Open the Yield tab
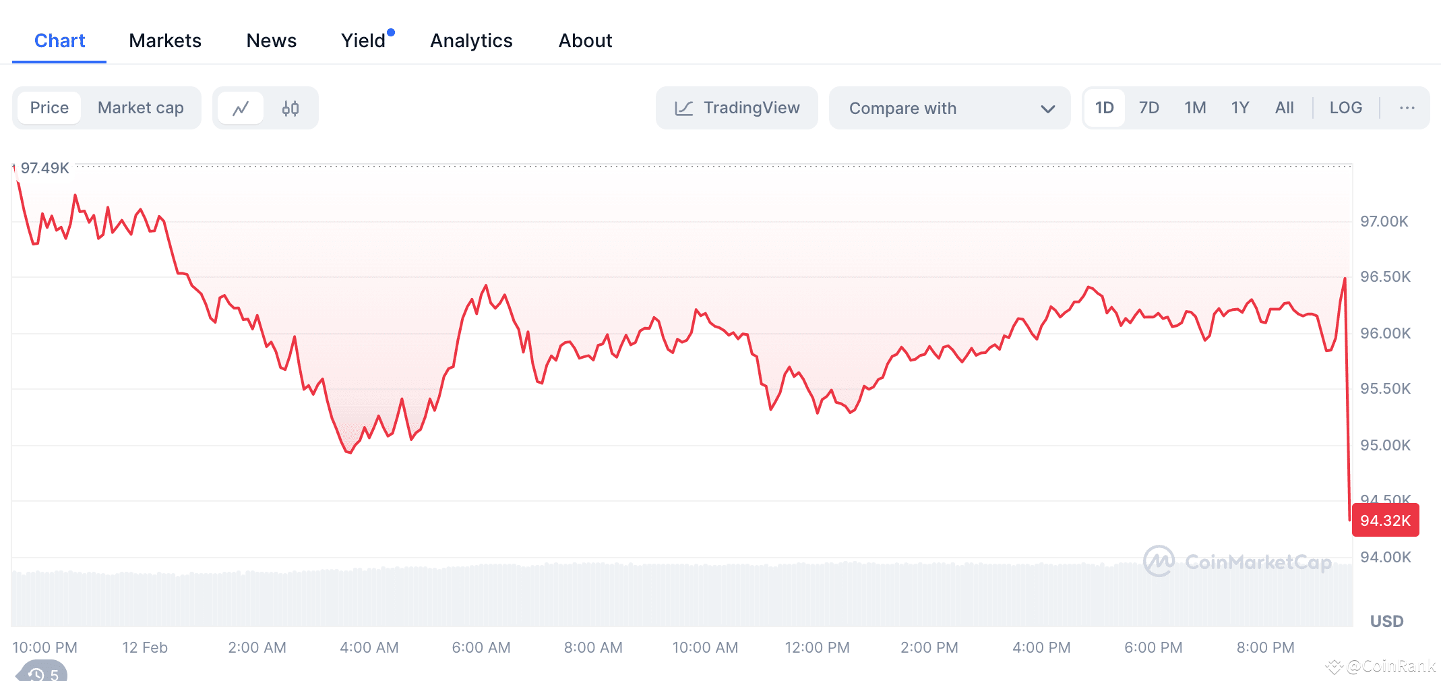This screenshot has width=1441, height=681. point(364,40)
